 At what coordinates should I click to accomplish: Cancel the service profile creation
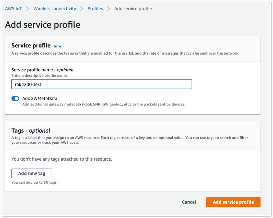pyautogui.click(x=189, y=202)
